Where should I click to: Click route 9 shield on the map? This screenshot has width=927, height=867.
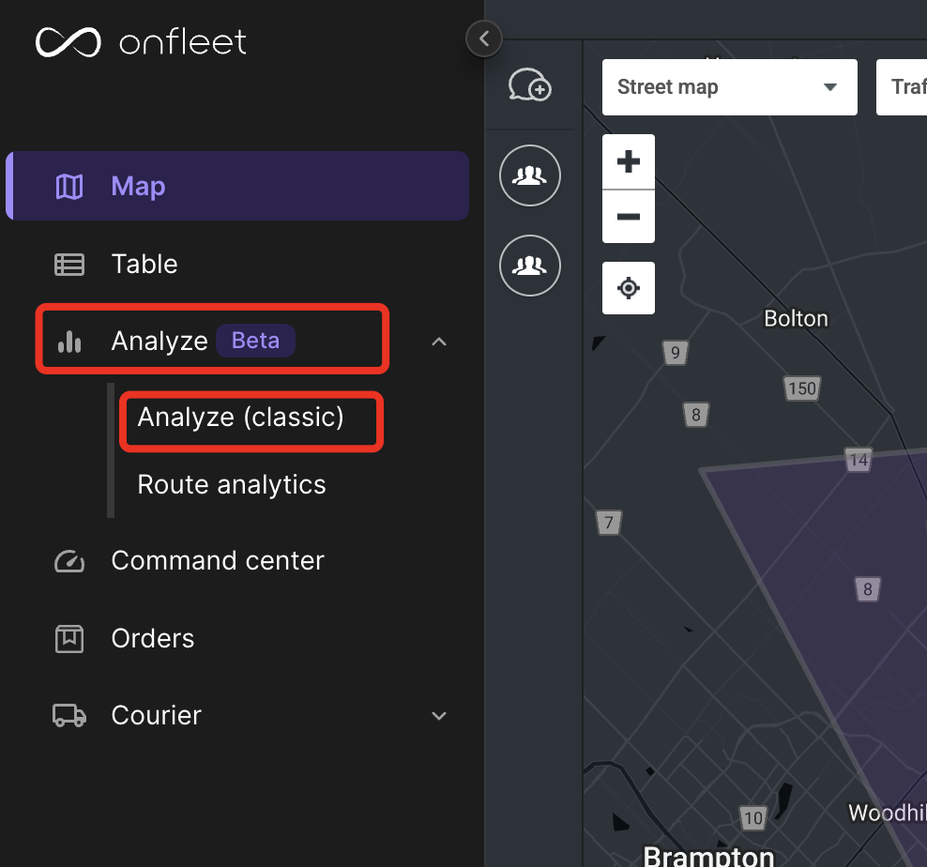click(x=676, y=353)
